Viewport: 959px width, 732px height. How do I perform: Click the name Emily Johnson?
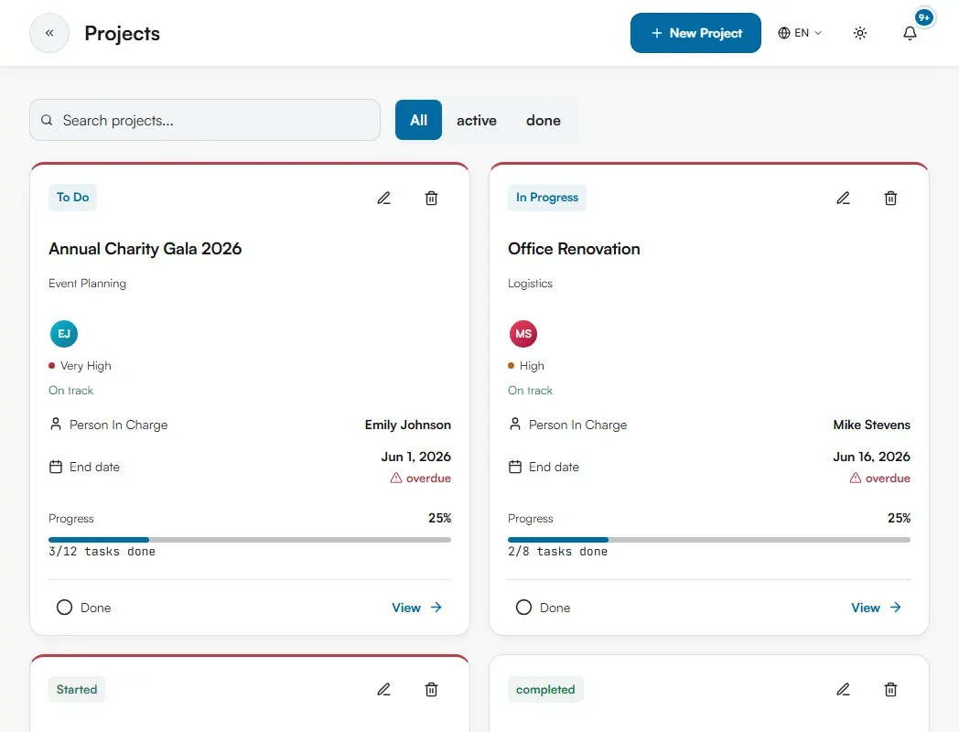point(408,425)
